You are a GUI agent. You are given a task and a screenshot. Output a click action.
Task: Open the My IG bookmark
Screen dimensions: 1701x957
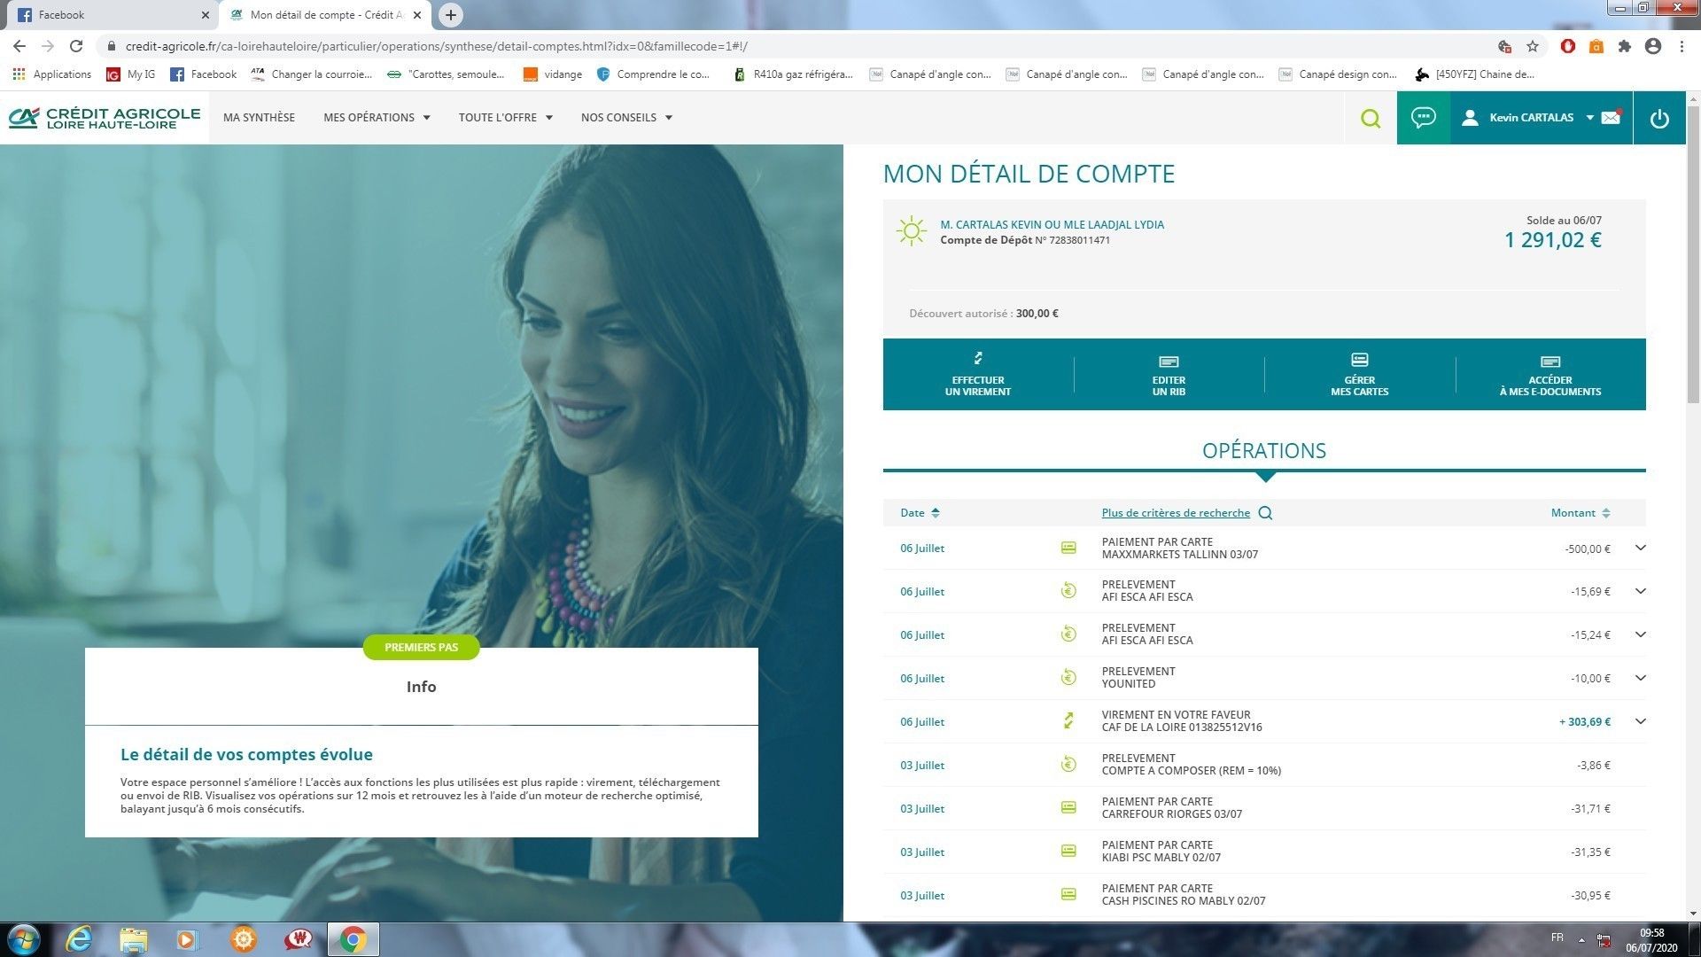click(131, 74)
